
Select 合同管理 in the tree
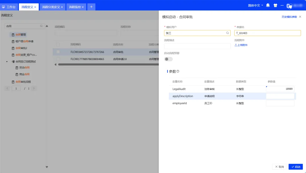tap(20, 35)
